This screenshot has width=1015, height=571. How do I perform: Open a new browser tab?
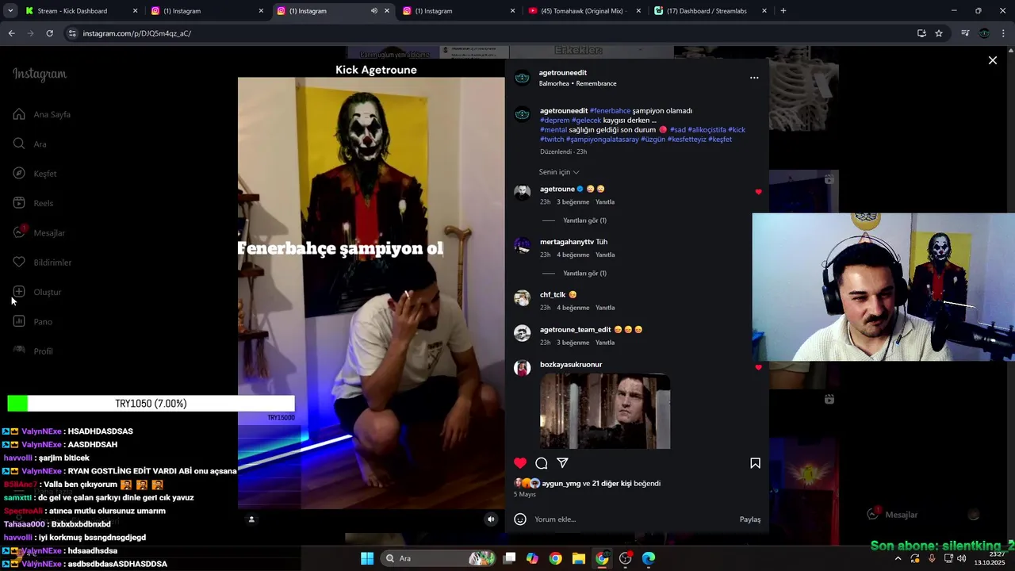tap(783, 11)
